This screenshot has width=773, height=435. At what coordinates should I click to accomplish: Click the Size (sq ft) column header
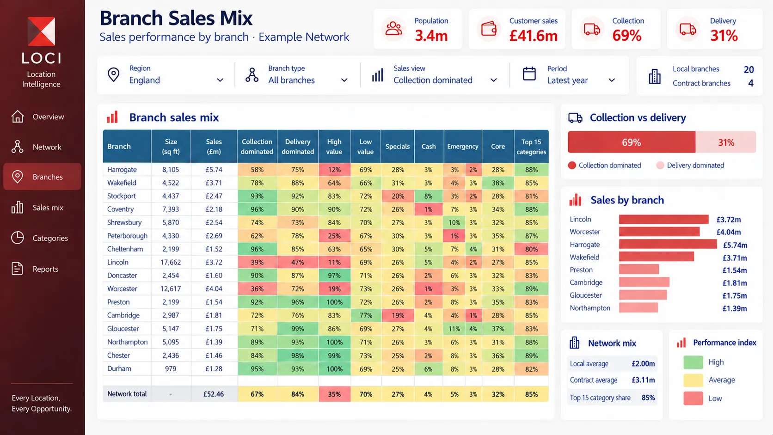coord(171,147)
